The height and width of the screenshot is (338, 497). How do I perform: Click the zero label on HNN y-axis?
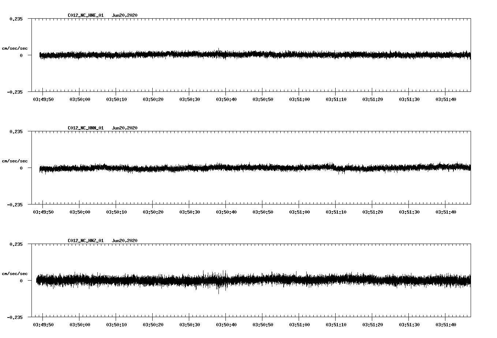coord(21,168)
